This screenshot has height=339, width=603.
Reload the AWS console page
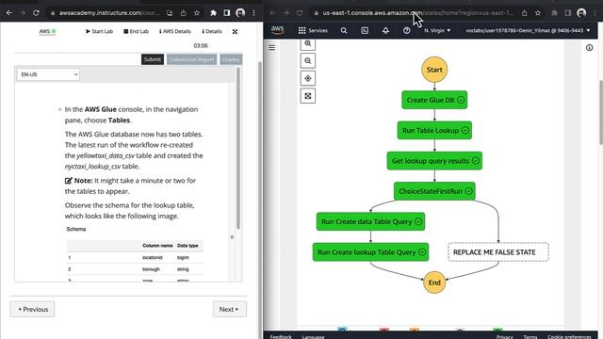pos(300,12)
